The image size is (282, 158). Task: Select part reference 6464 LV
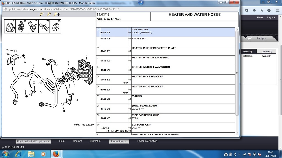click(x=105, y=90)
